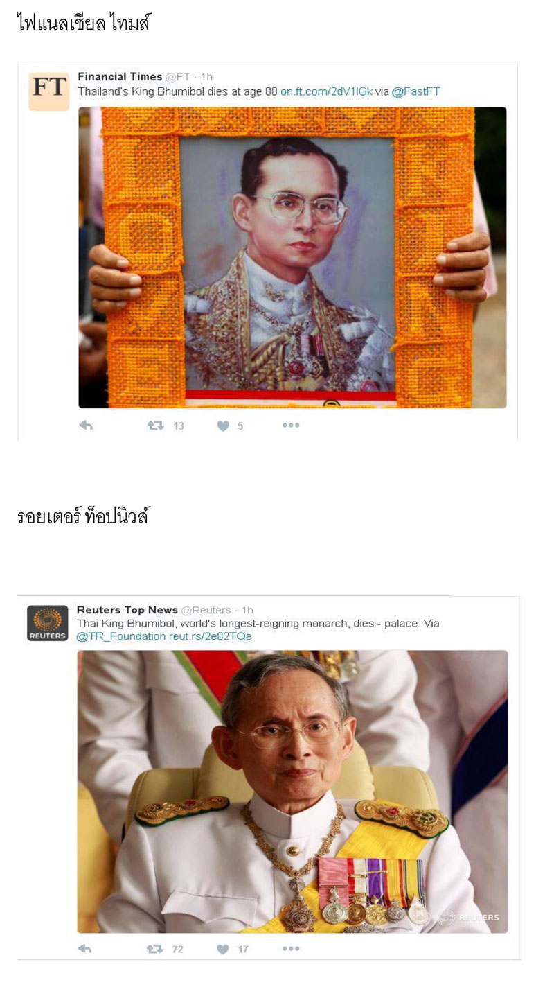Open the @FastFT mention
The image size is (554, 1005).
tap(416, 91)
